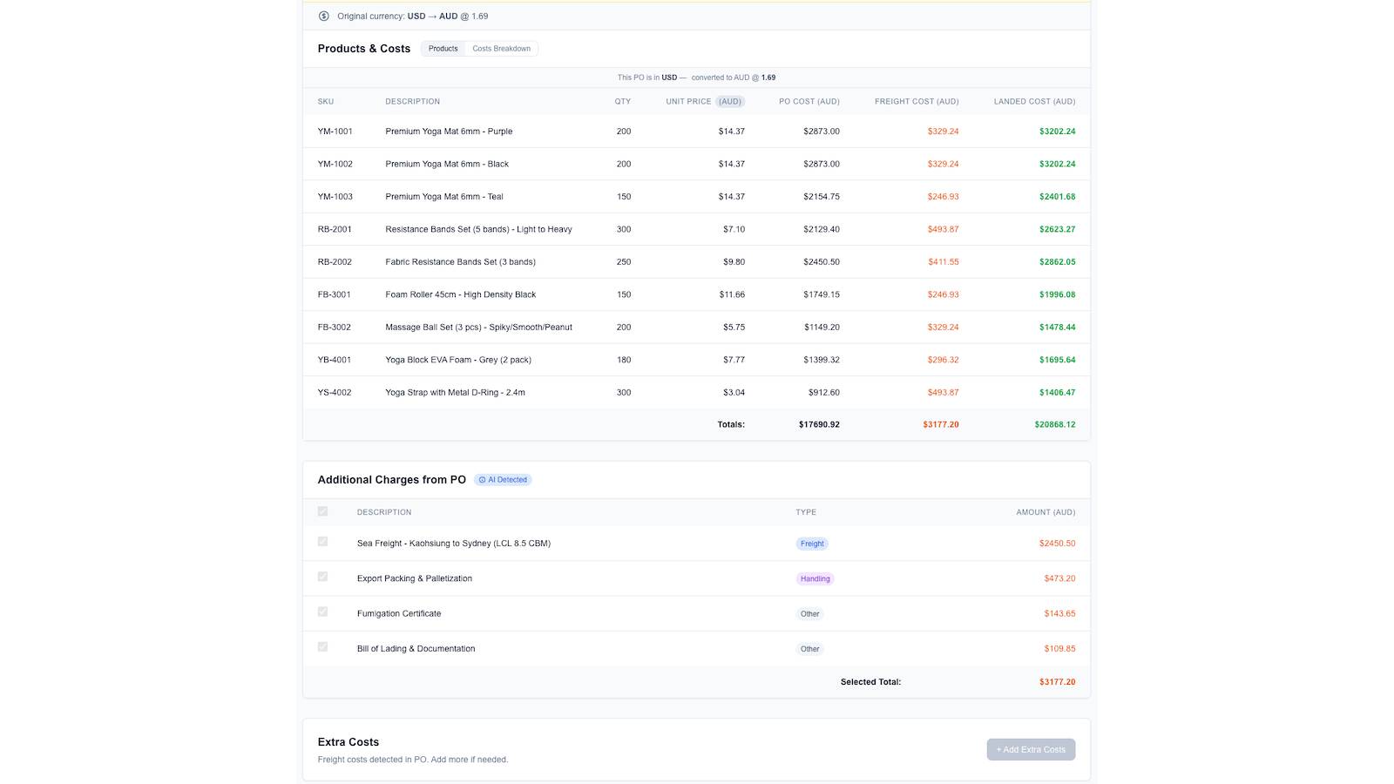Select the YM-1001 Purple yoga mat row
1394x784 pixels.
pyautogui.click(x=696, y=132)
